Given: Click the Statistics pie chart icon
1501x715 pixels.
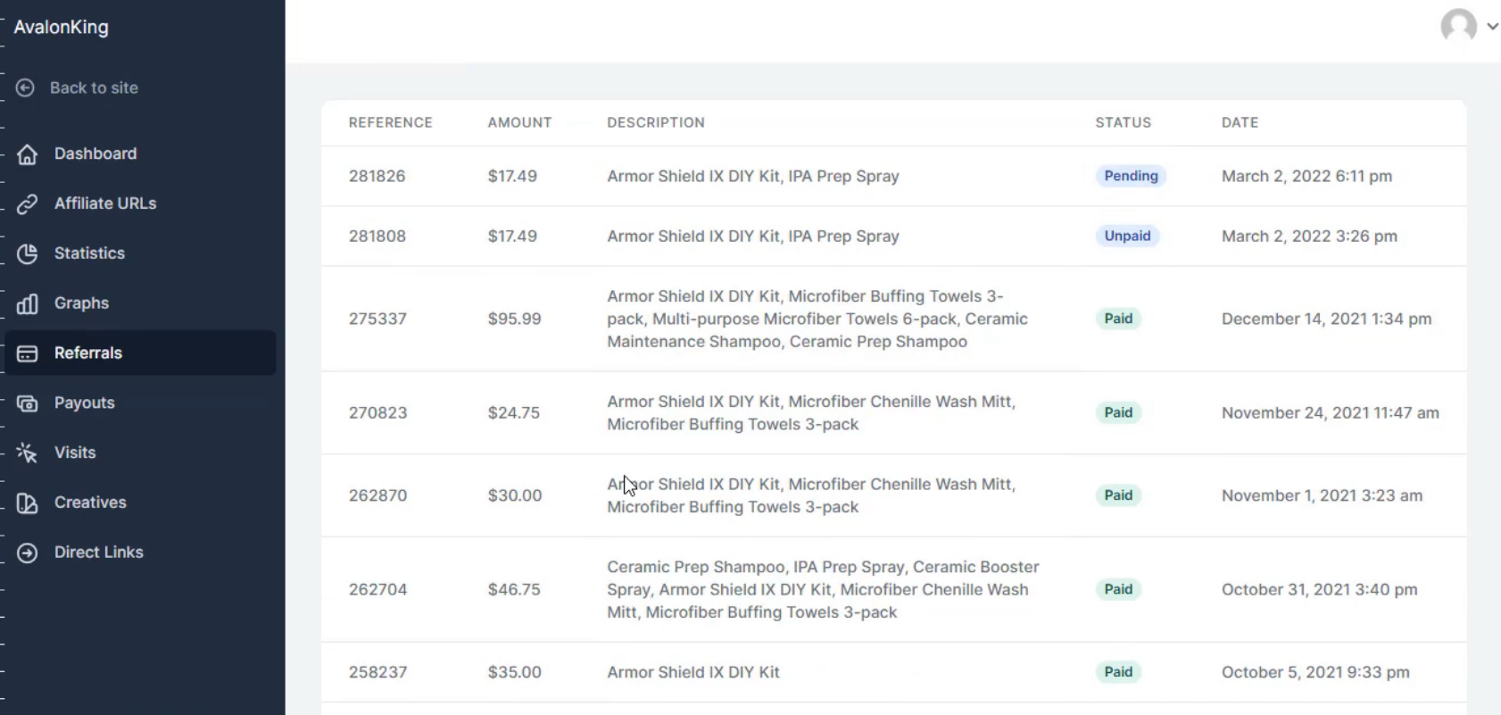Looking at the screenshot, I should point(28,254).
